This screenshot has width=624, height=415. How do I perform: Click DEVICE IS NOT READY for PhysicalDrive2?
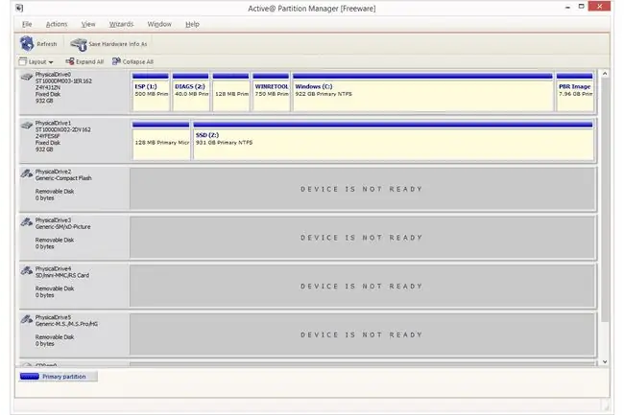[361, 189]
